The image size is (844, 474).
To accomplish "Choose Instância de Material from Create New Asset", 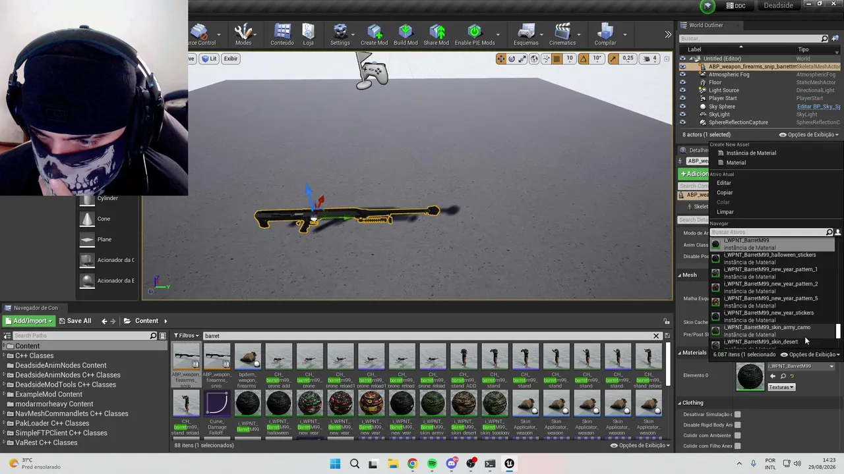I will click(750, 153).
